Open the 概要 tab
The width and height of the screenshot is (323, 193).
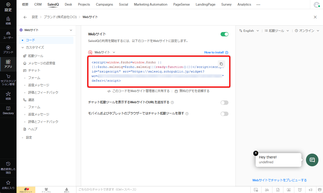tap(25, 4)
